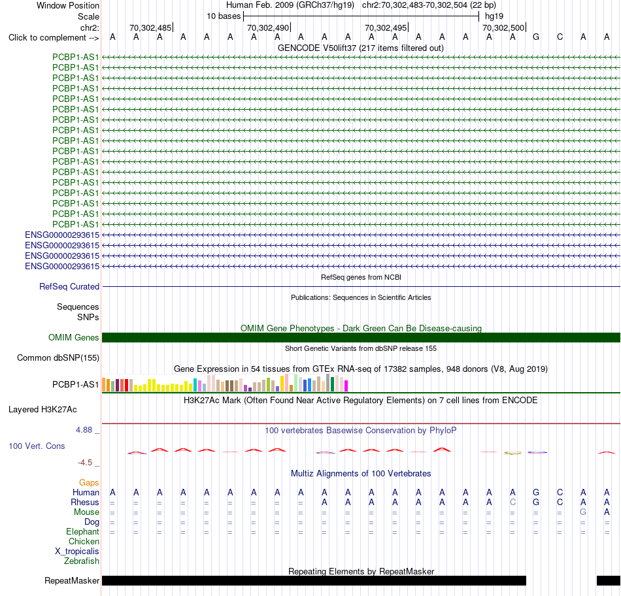
Task: Click the PCBP1-AS1 label beside GTEx bars
Action: (x=76, y=384)
